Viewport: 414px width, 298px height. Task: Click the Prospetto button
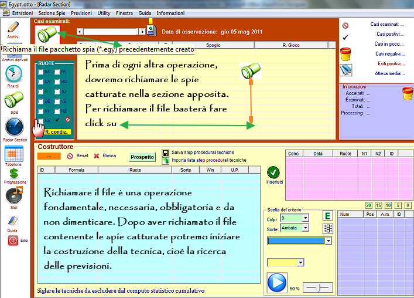point(142,157)
